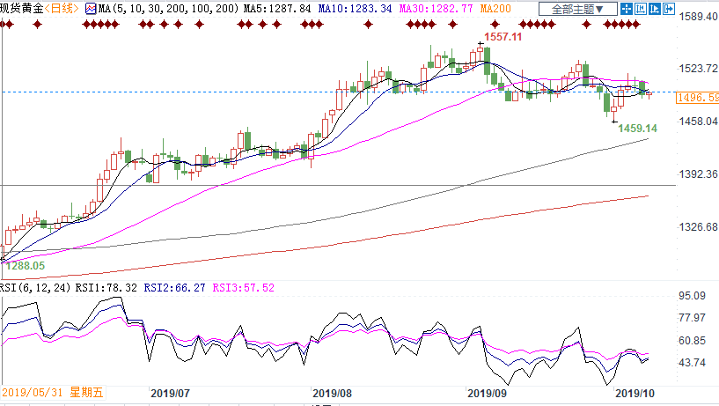
Task: Switch period via the <日线> label
Action: tap(62, 9)
